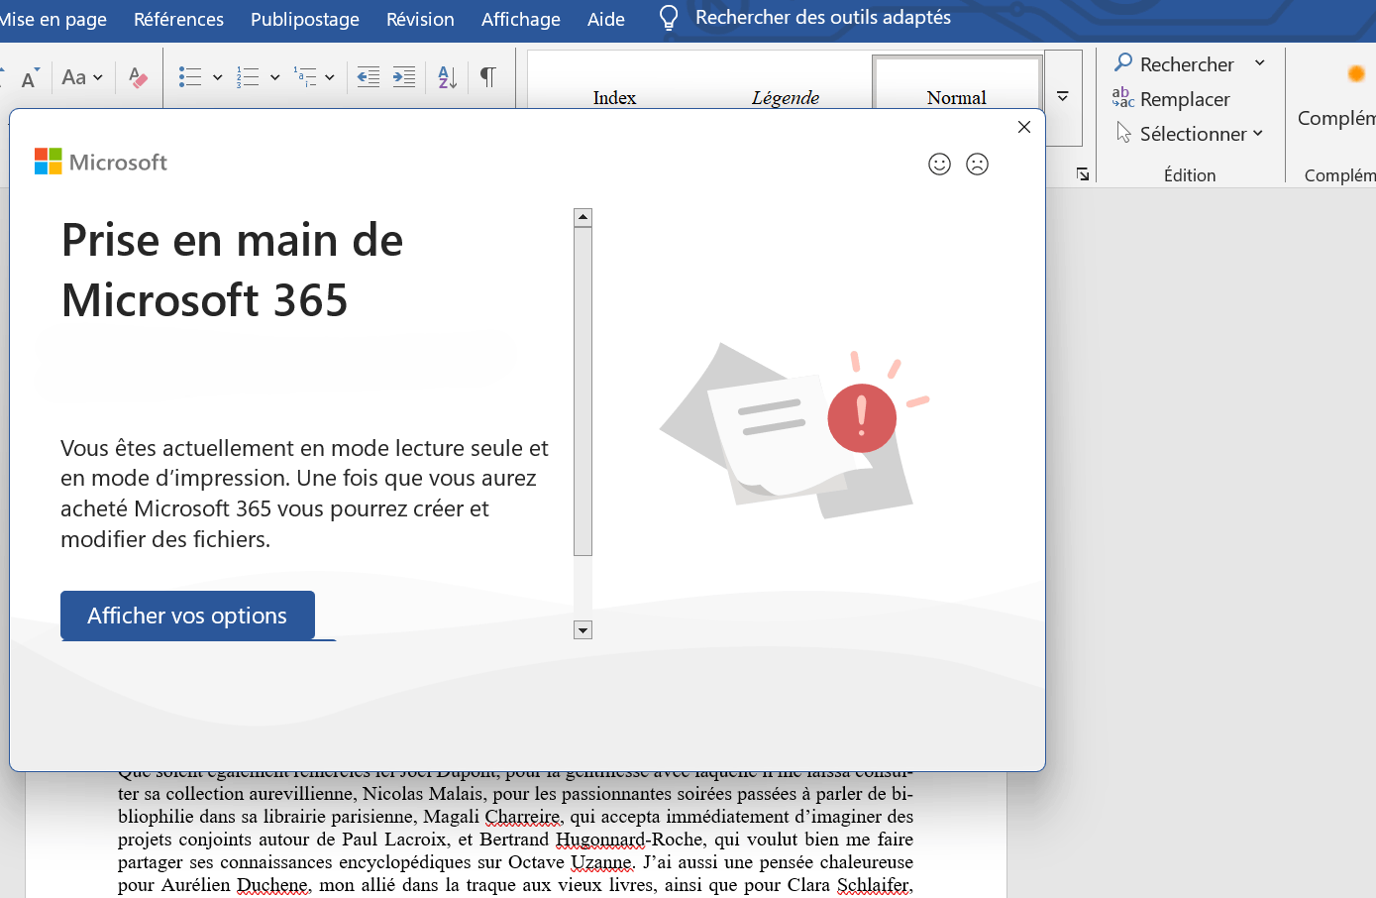
Task: Expand the numbering list options arrow
Action: coord(274,77)
